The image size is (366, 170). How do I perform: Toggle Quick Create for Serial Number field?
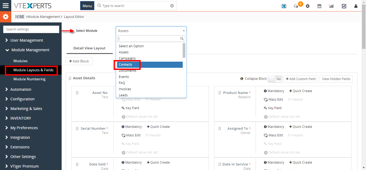(158, 127)
